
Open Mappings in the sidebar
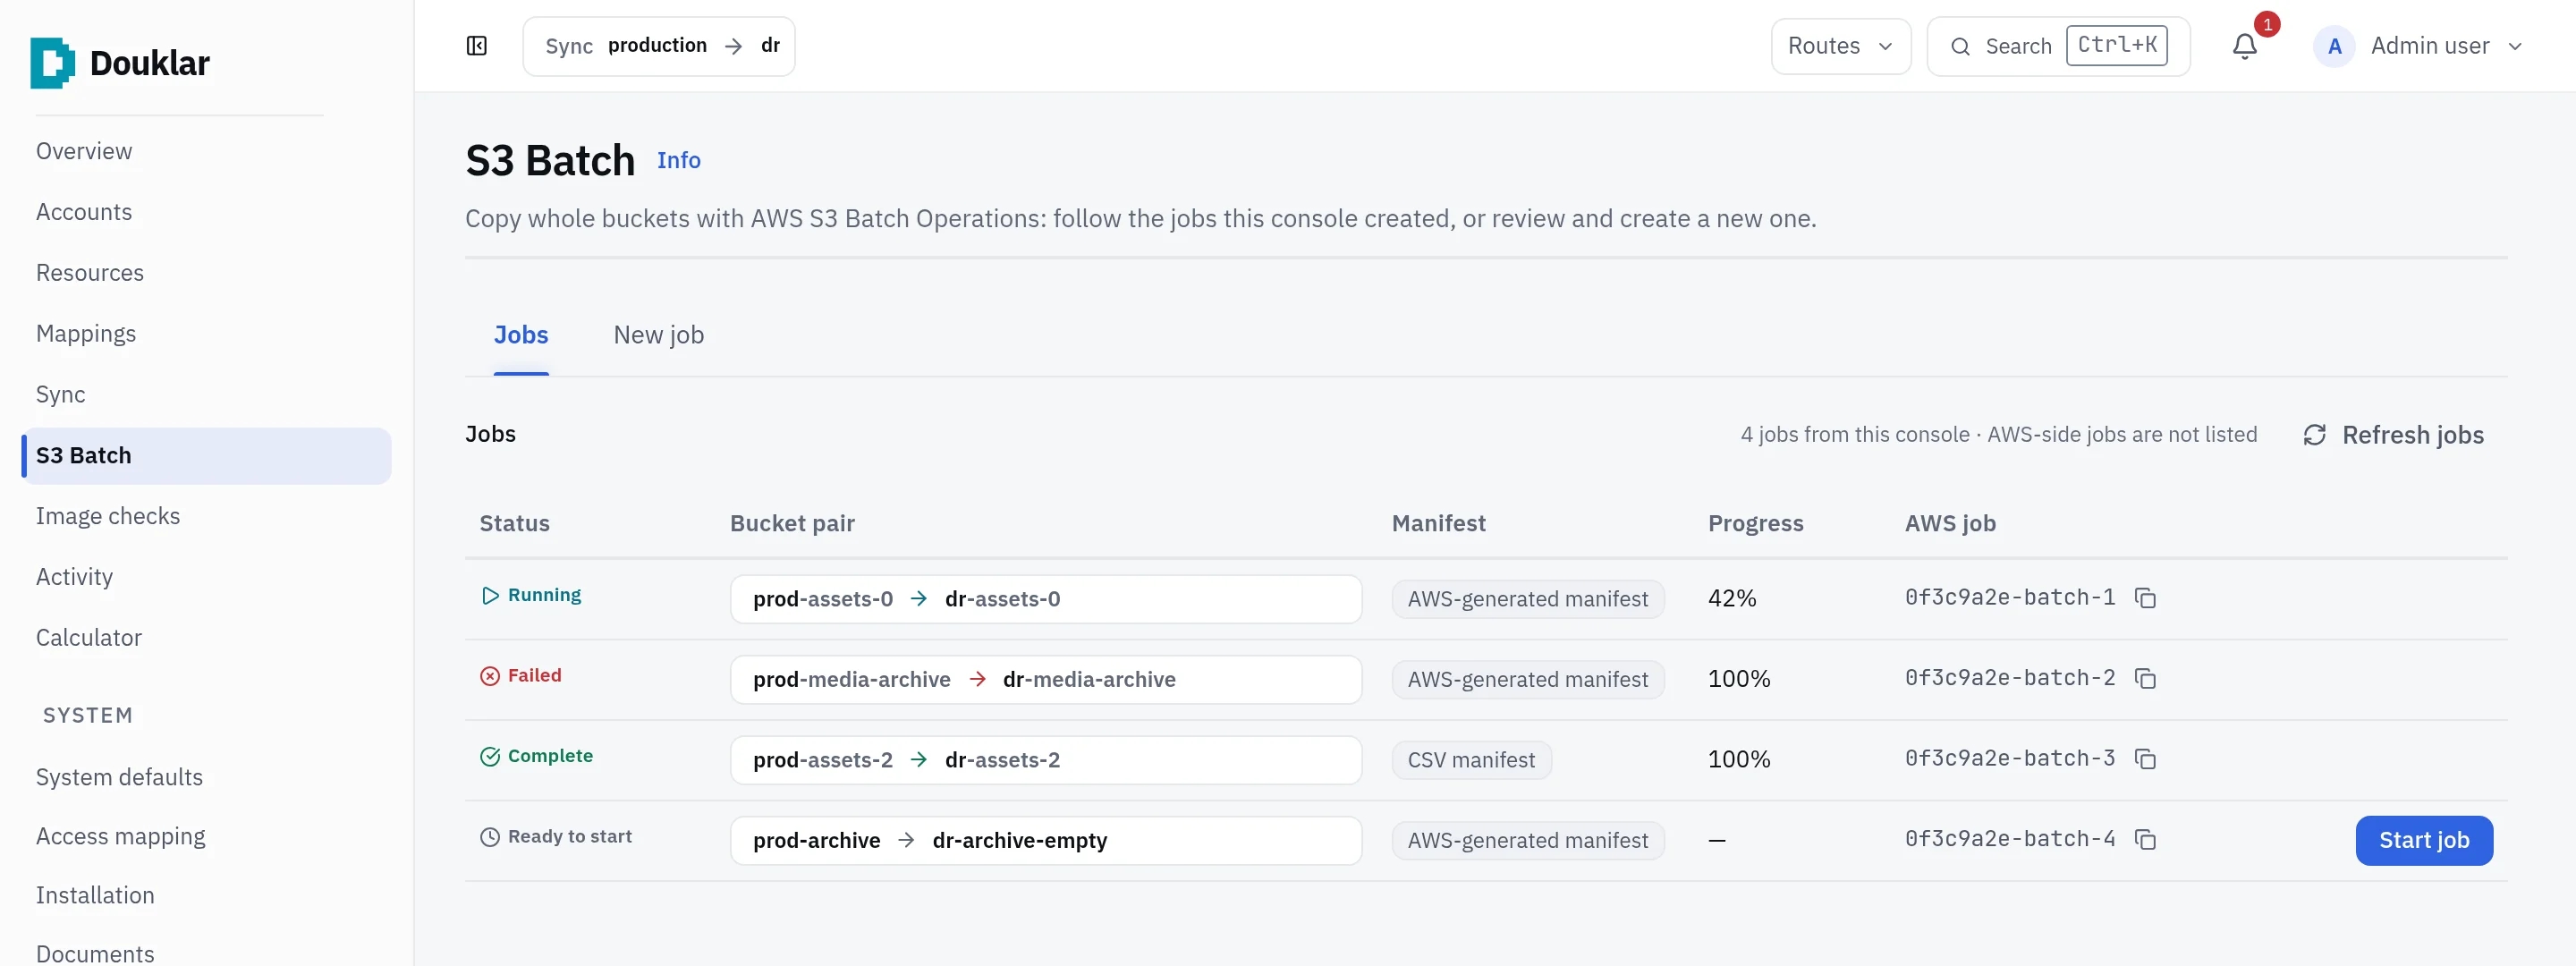point(86,334)
